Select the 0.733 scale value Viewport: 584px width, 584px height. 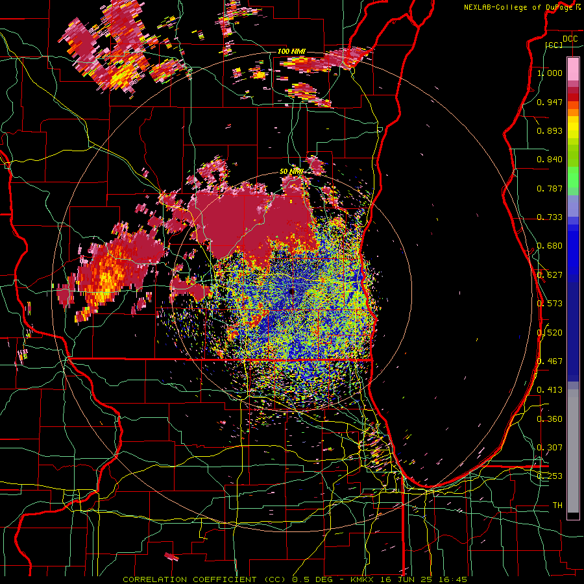[550, 217]
